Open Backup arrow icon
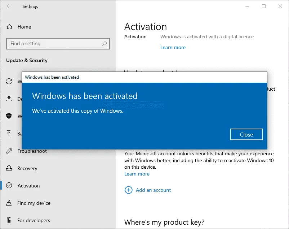Image resolution: width=289 pixels, height=229 pixels. click(9, 133)
